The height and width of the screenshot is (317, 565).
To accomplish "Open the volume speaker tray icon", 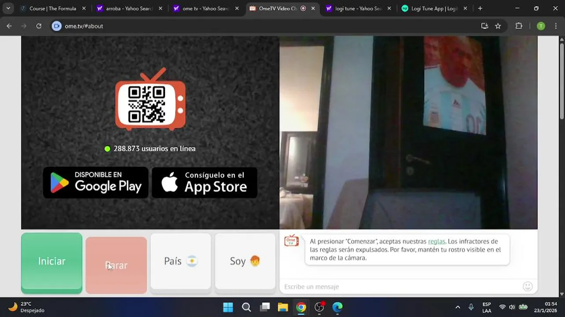I will point(512,307).
